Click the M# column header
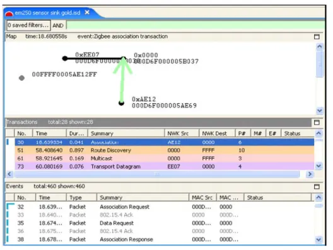The height and width of the screenshot is (250, 333). [258, 134]
